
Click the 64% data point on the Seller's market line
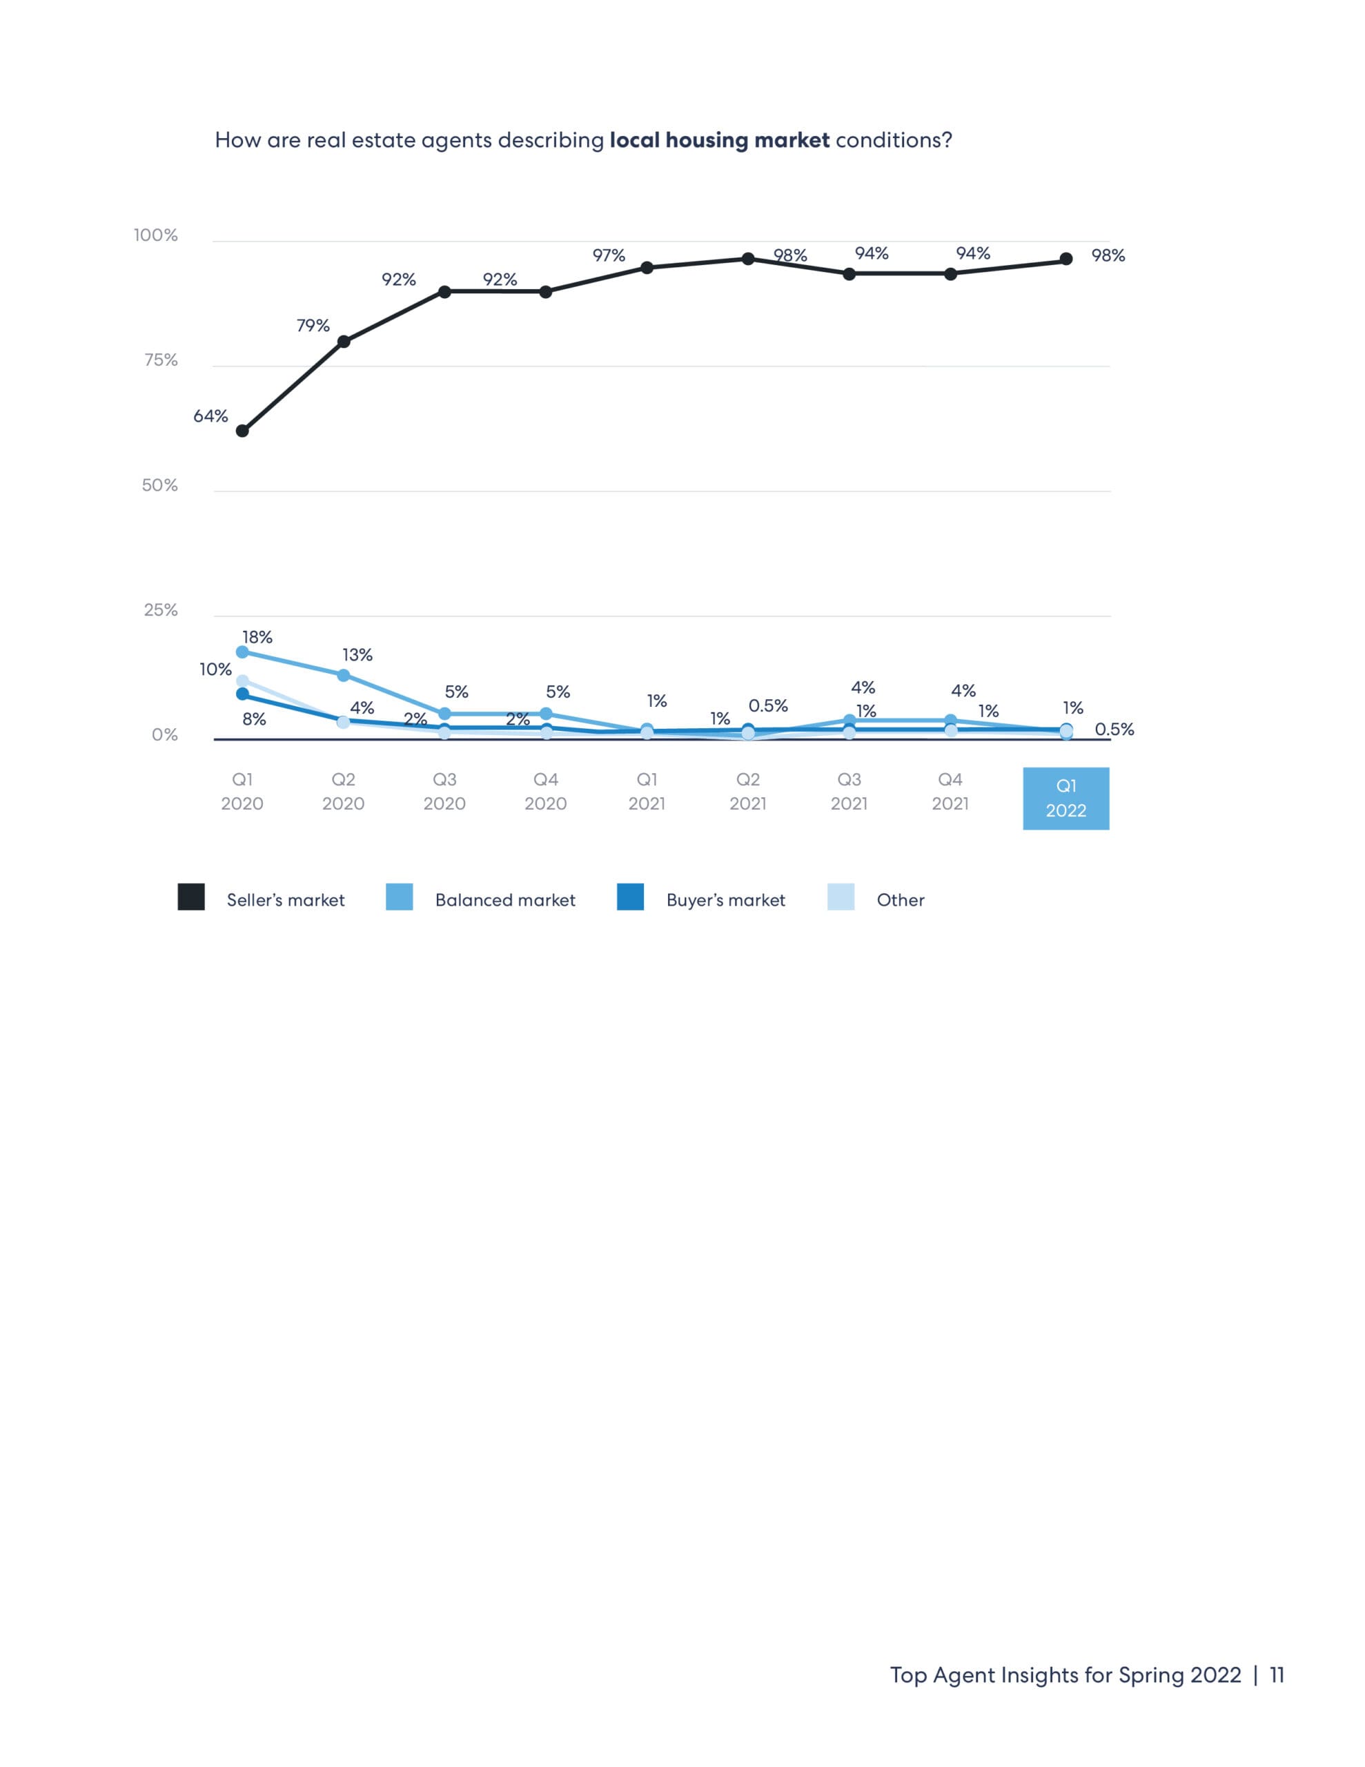(x=242, y=431)
